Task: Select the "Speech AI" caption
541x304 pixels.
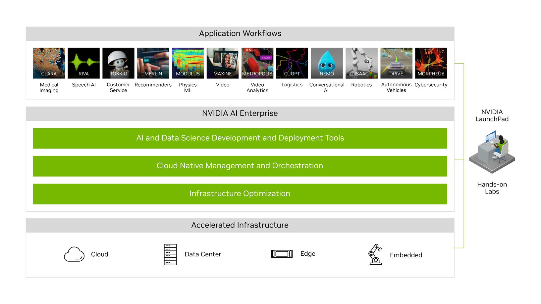Action: pyautogui.click(x=84, y=85)
